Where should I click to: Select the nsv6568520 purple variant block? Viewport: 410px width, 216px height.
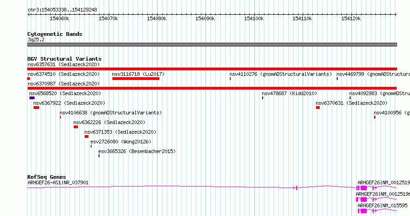pyautogui.click(x=32, y=98)
